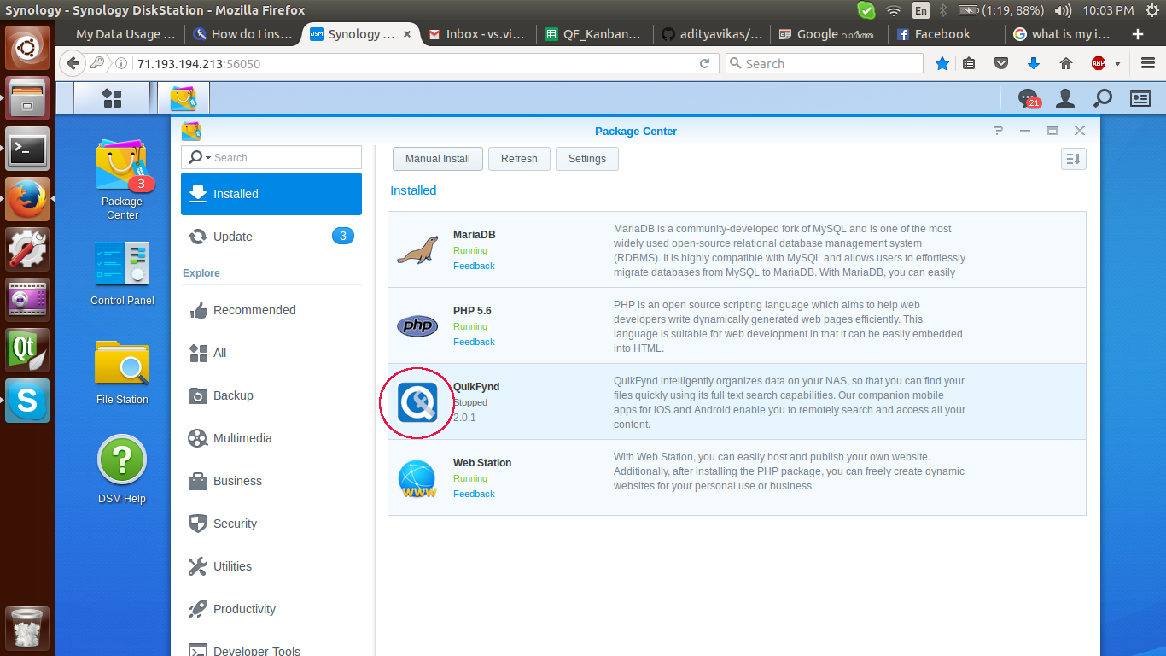The height and width of the screenshot is (656, 1166).
Task: Open DSM Help desktop shortcut
Action: (x=122, y=471)
